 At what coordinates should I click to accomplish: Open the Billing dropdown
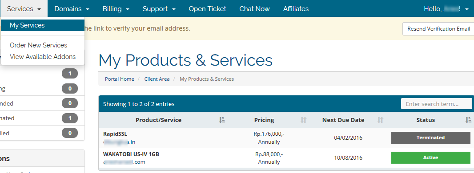[x=116, y=9]
